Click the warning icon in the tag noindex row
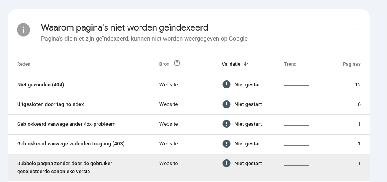The image size is (387, 182). pyautogui.click(x=226, y=104)
